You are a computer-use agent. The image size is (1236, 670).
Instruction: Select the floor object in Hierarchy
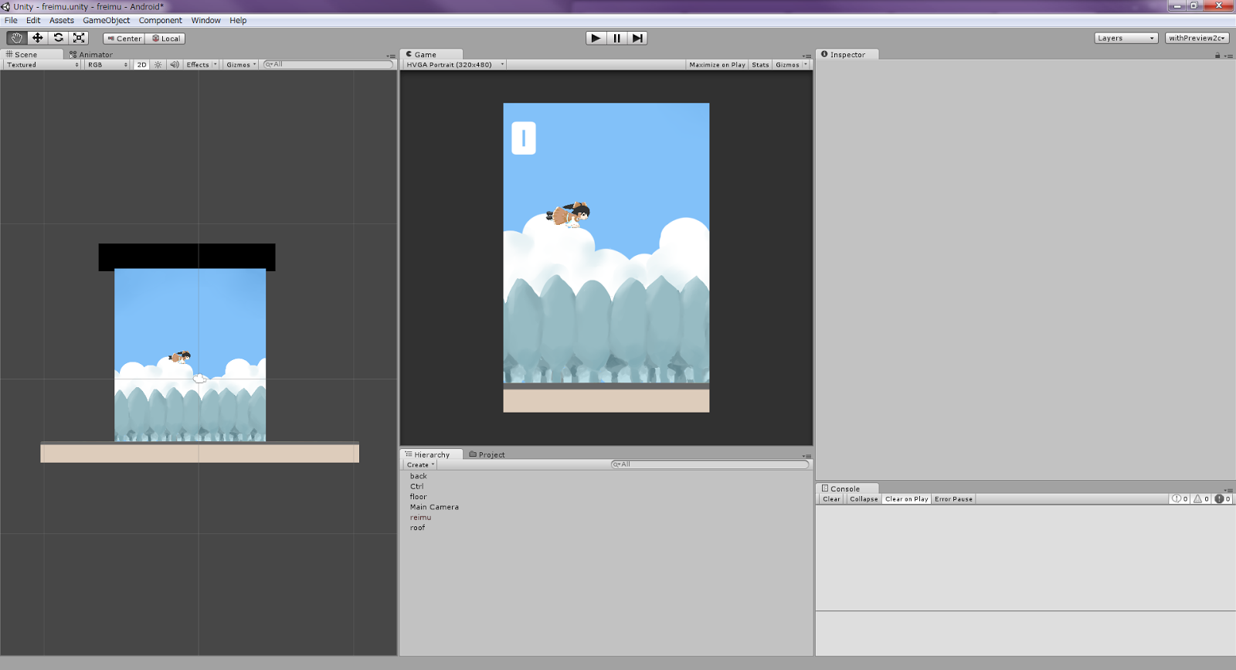(x=418, y=497)
